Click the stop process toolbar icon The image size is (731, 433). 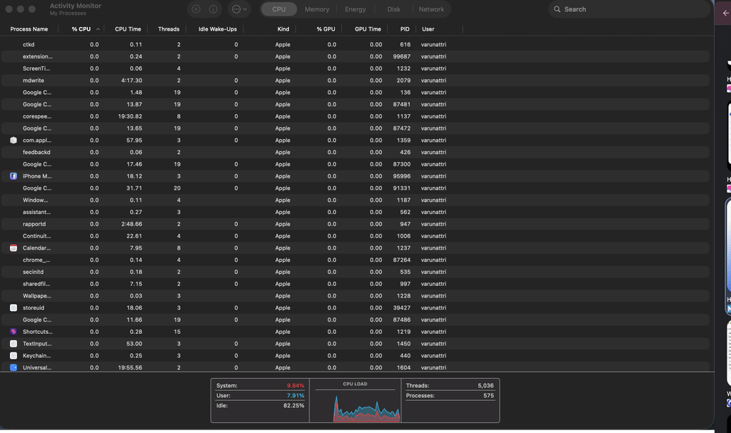click(x=196, y=9)
